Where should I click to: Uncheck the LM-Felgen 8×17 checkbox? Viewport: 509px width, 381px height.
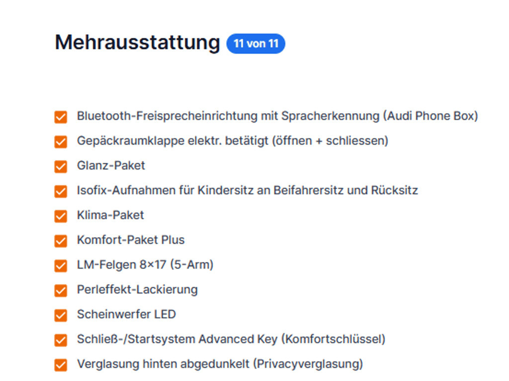coord(61,266)
